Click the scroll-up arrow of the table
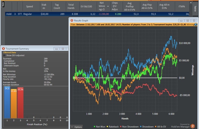 [191, 3]
